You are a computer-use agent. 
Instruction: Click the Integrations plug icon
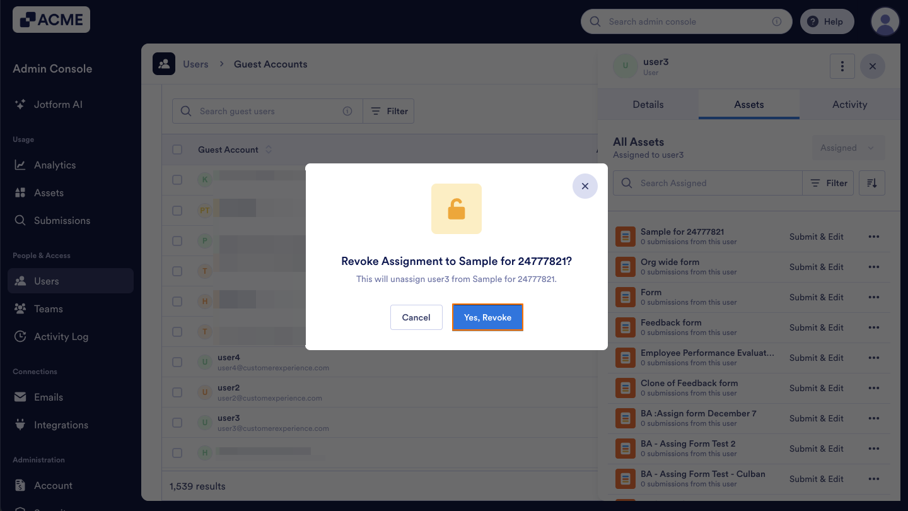pos(21,425)
